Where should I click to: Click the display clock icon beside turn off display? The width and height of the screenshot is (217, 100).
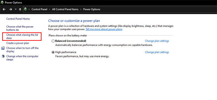click(x=3, y=48)
